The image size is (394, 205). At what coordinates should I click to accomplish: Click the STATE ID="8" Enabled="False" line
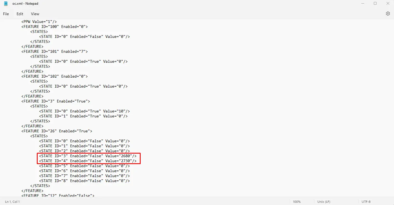84,181
